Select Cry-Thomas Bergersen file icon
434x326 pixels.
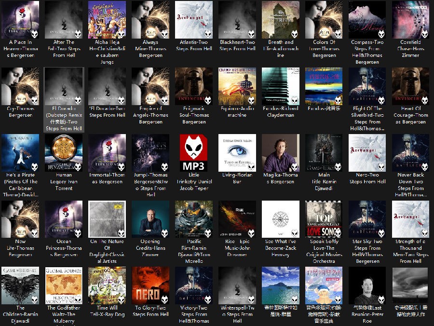point(20,86)
